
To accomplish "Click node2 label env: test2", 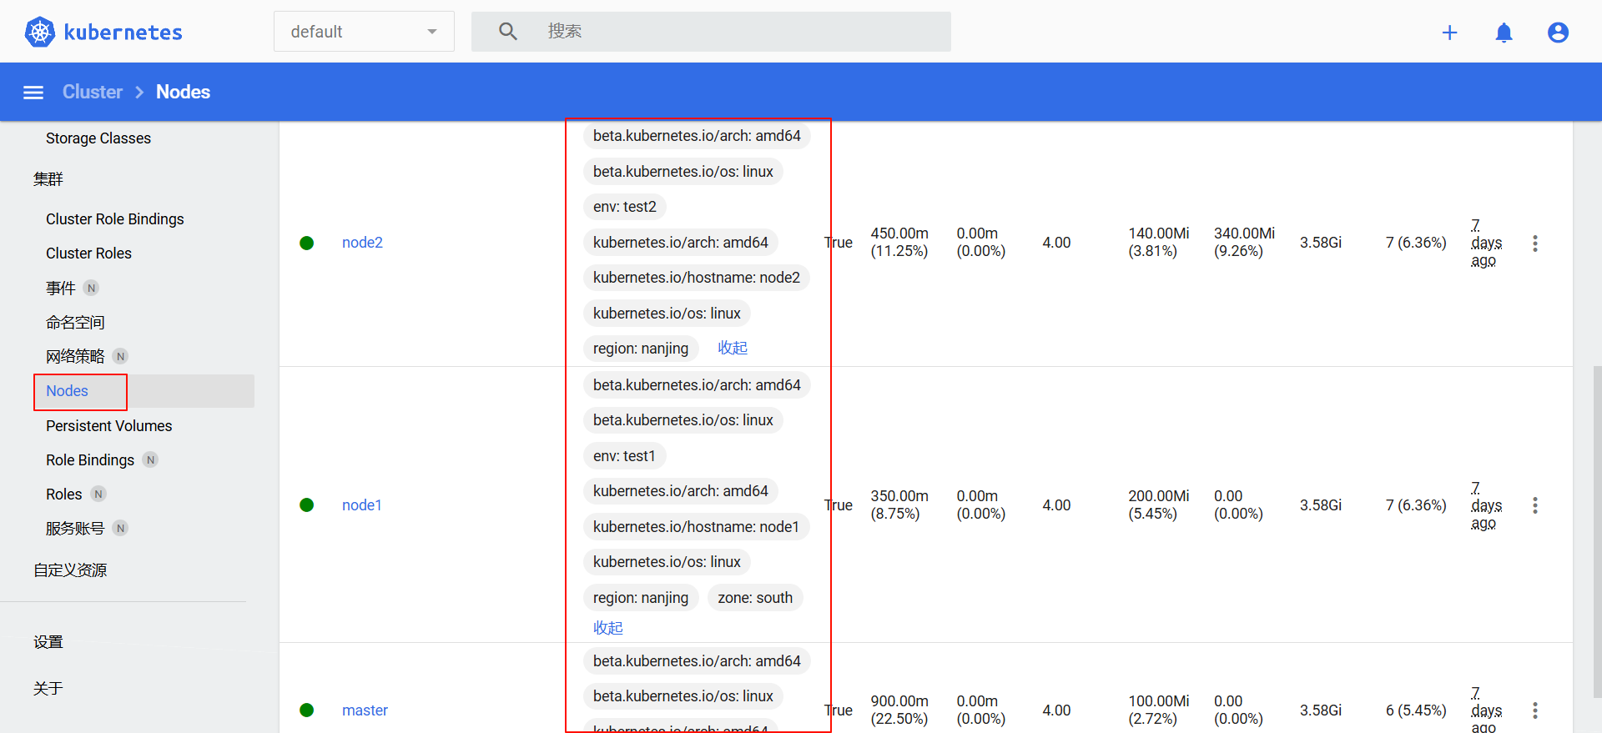I will (x=625, y=207).
